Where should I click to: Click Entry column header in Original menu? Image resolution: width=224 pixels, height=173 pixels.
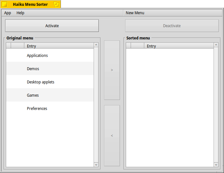tap(59, 46)
